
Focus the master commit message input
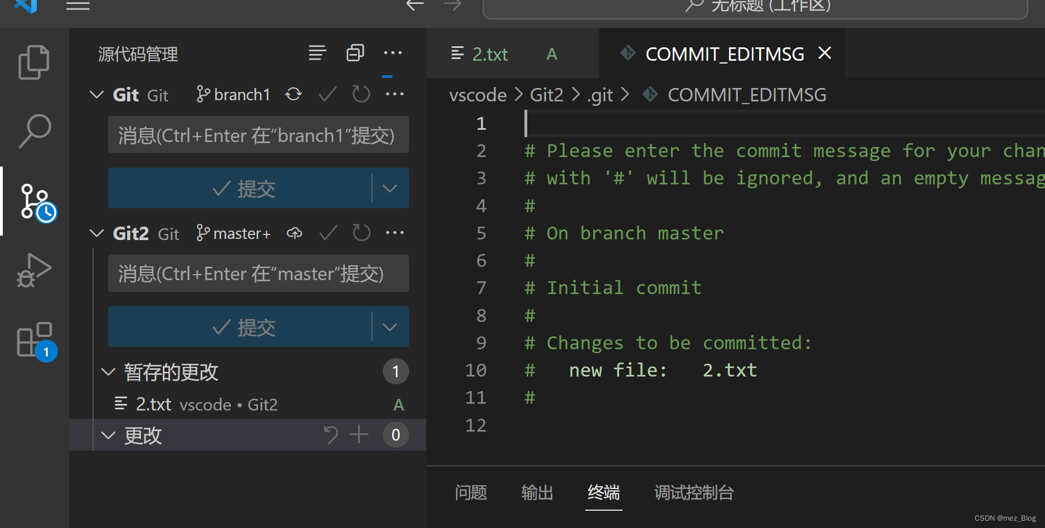259,273
